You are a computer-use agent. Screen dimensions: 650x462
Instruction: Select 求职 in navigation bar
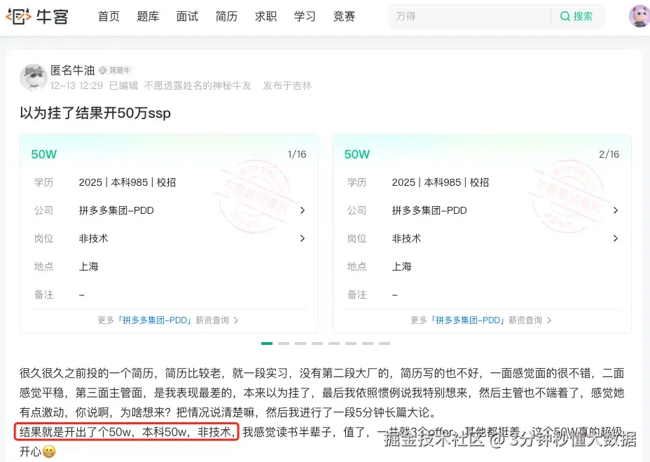(x=265, y=17)
